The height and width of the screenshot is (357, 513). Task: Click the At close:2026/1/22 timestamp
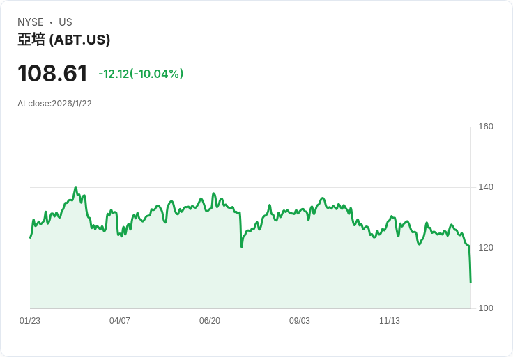pos(54,104)
